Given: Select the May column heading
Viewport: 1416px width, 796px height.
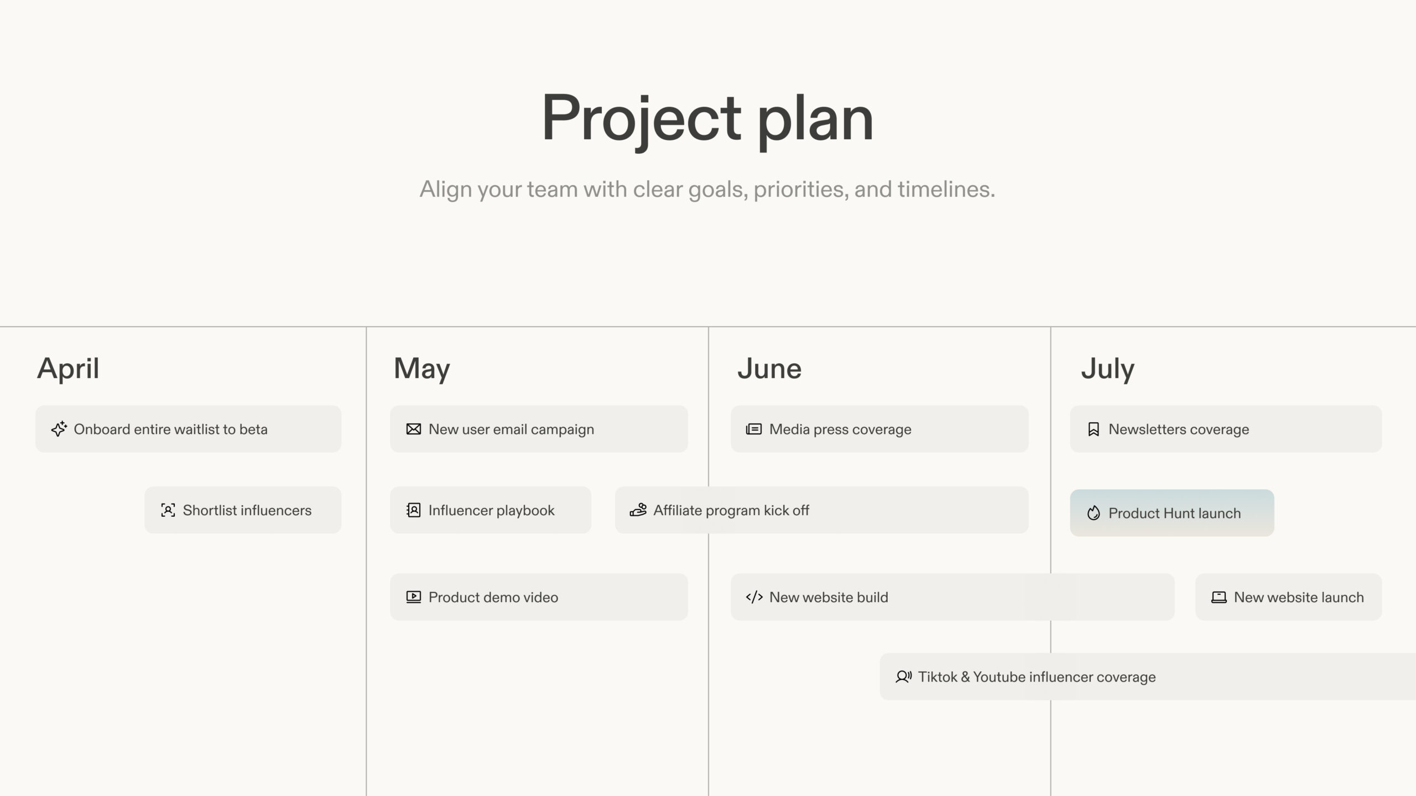Looking at the screenshot, I should click(421, 368).
